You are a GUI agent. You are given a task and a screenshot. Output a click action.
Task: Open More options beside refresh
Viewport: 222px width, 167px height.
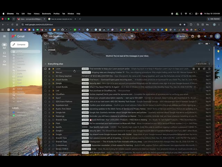pyautogui.click(x=58, y=43)
